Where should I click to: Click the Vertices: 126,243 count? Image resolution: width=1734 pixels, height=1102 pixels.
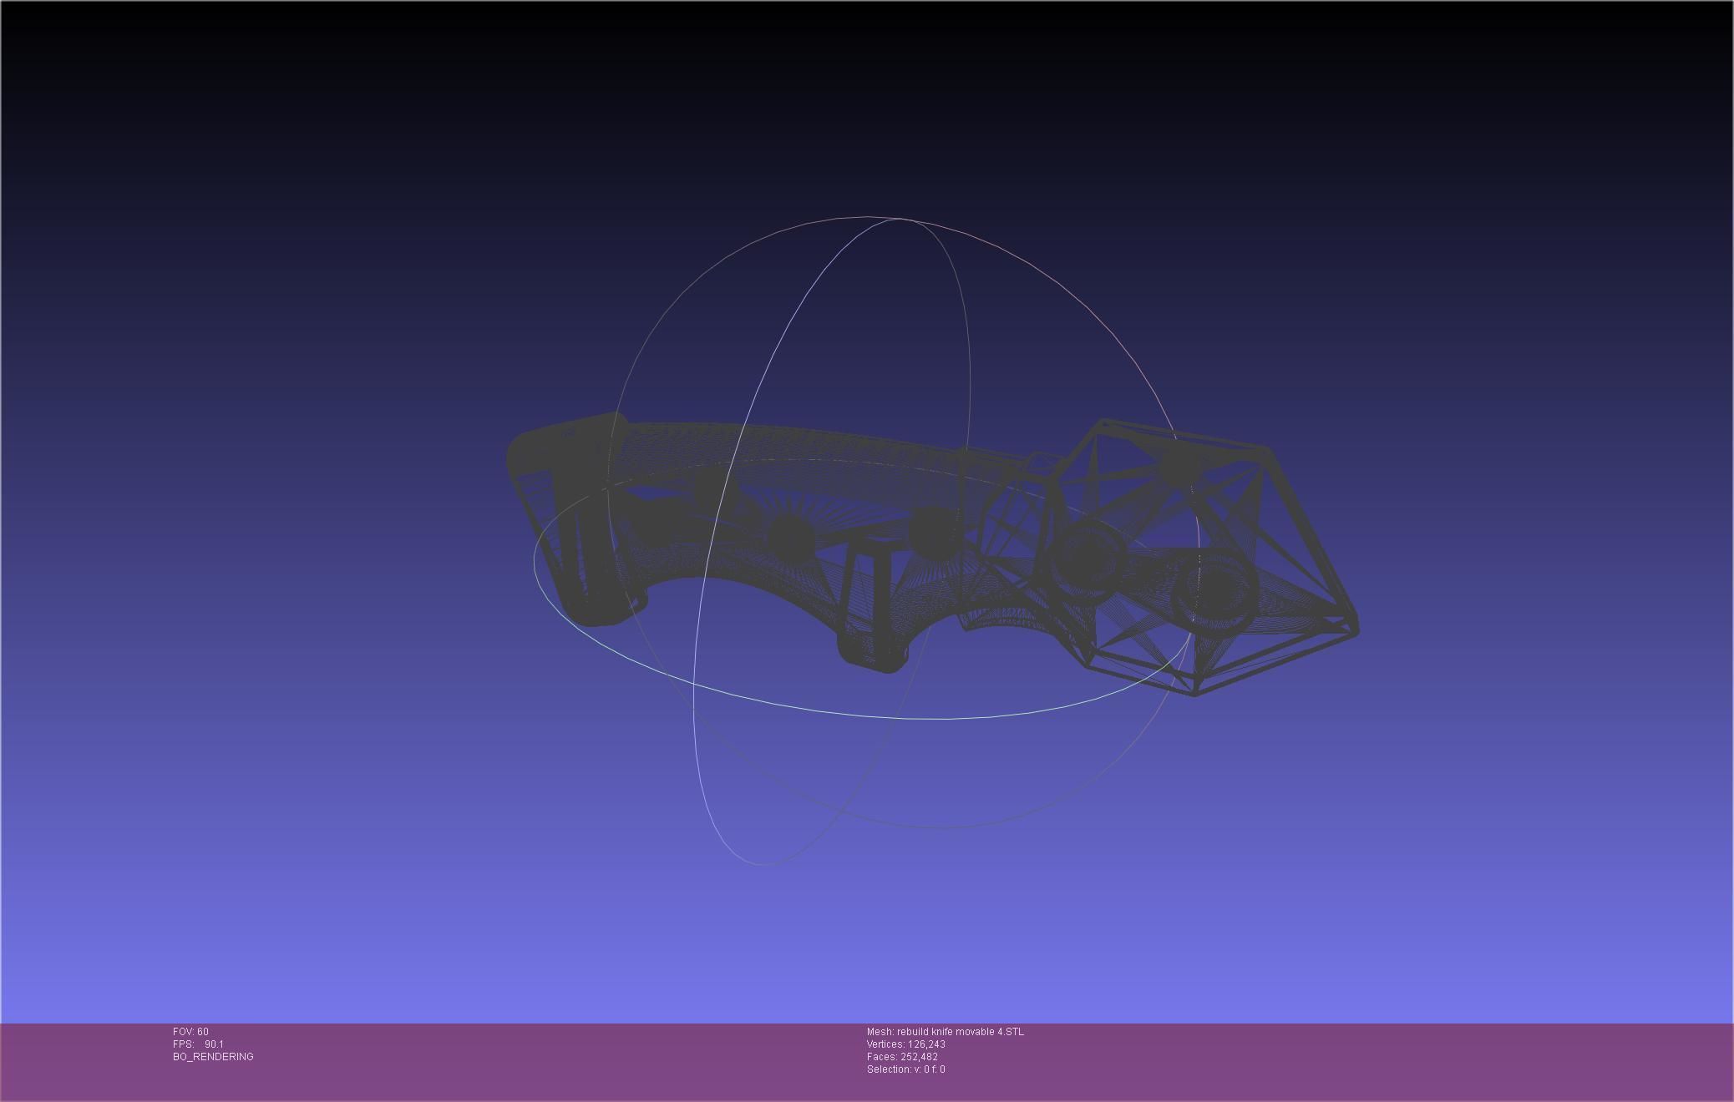[906, 1044]
